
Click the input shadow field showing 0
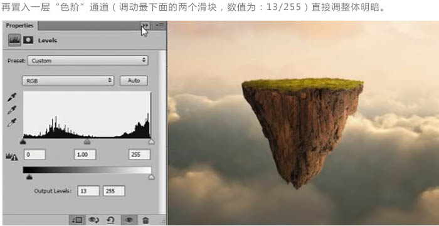[34, 155]
